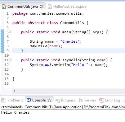Place cursor after closing brace on line 9
The height and width of the screenshot is (122, 125).
pyautogui.click(x=23, y=51)
